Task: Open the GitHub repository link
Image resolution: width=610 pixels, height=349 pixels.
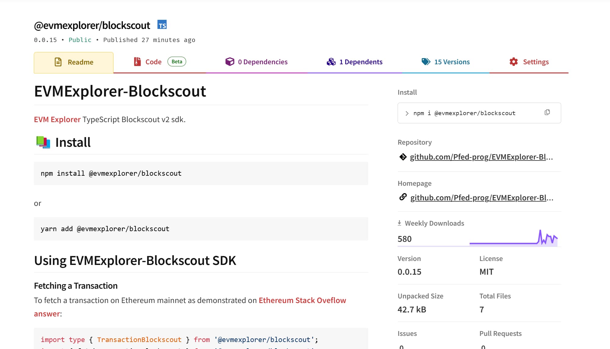Action: point(481,157)
